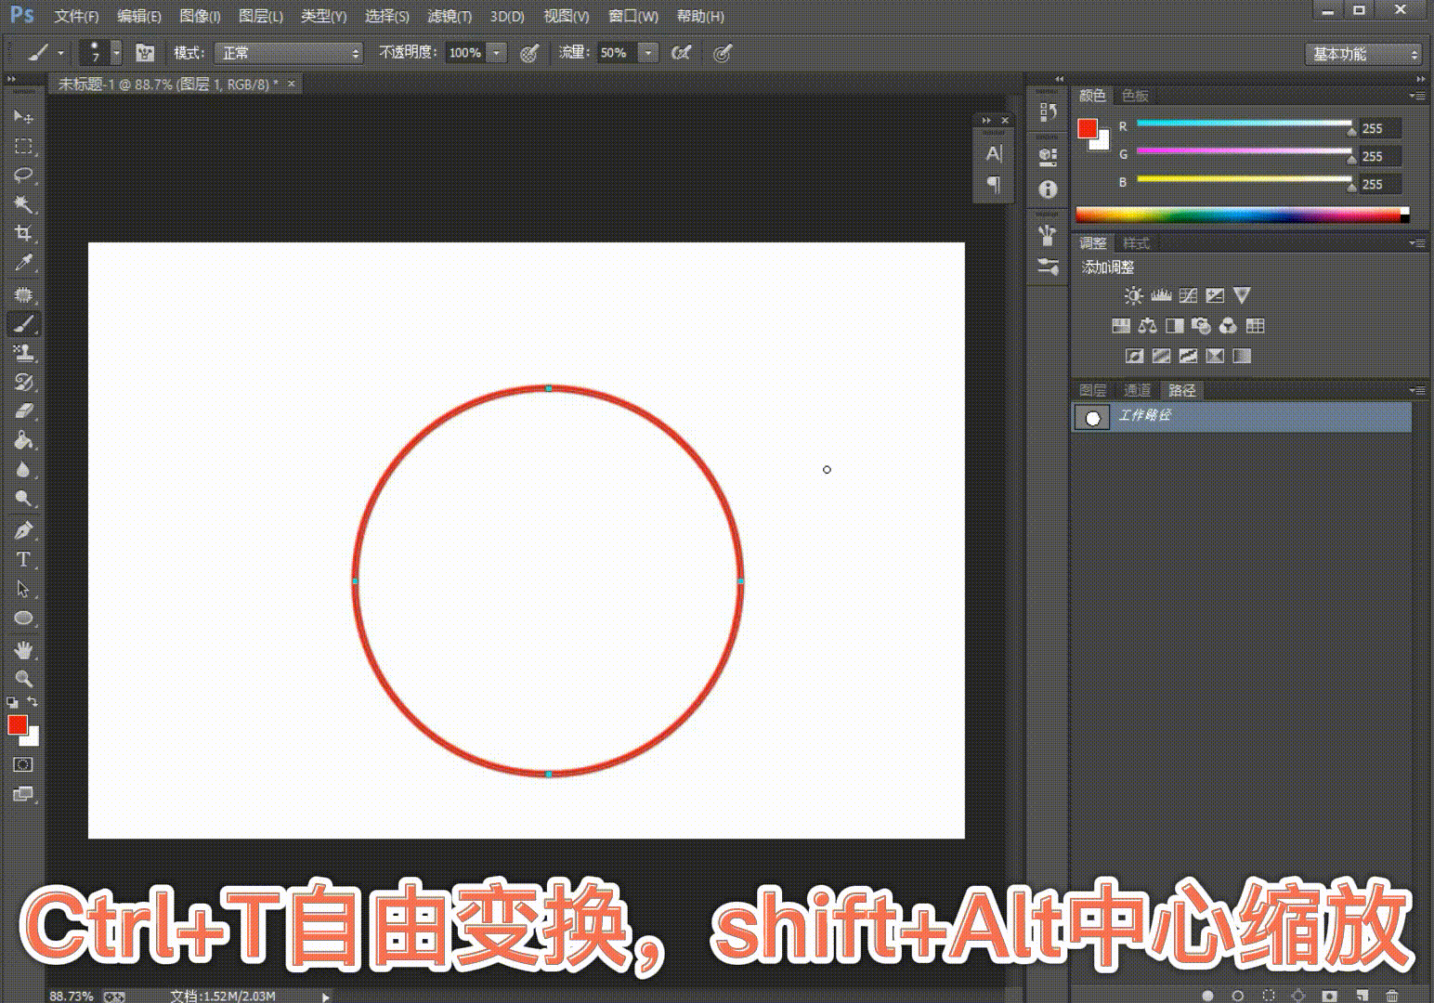1434x1003 pixels.
Task: Select the Pen tool
Action: 23,530
